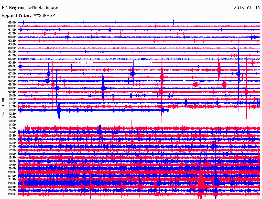Click the 16:30 time label

pyautogui.click(x=12, y=143)
